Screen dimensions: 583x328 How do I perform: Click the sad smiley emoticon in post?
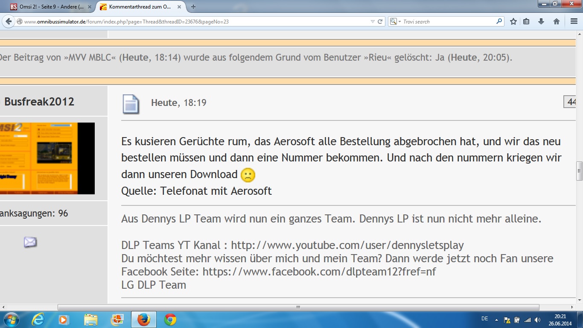coord(248,175)
